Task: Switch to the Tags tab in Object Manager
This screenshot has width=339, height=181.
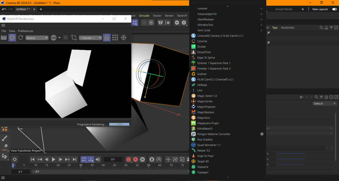Action: tap(275, 27)
